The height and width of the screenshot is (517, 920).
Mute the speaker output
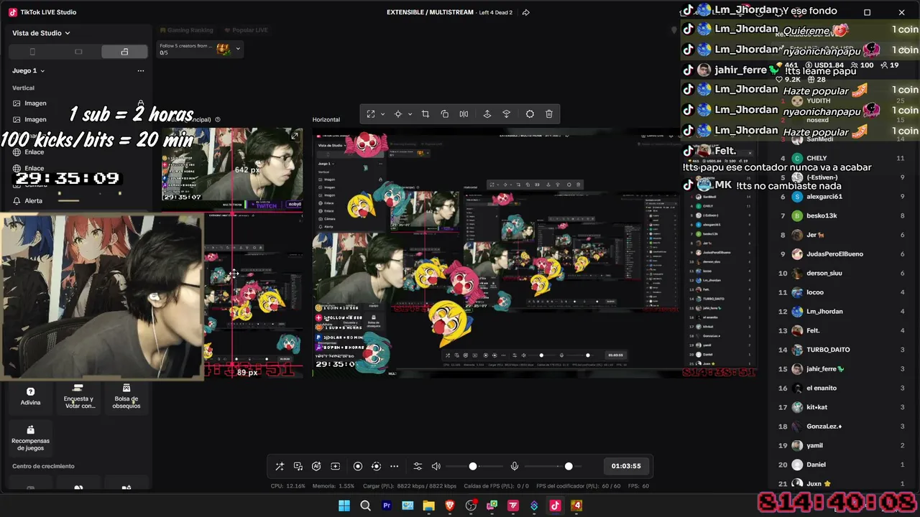point(436,466)
